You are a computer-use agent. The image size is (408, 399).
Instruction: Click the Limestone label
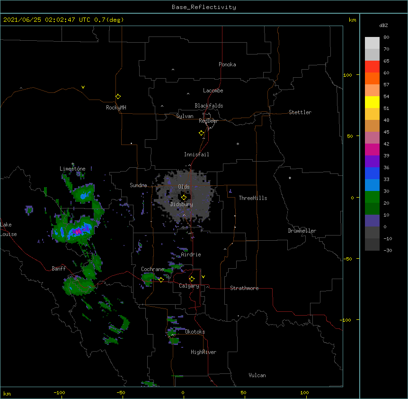72,169
